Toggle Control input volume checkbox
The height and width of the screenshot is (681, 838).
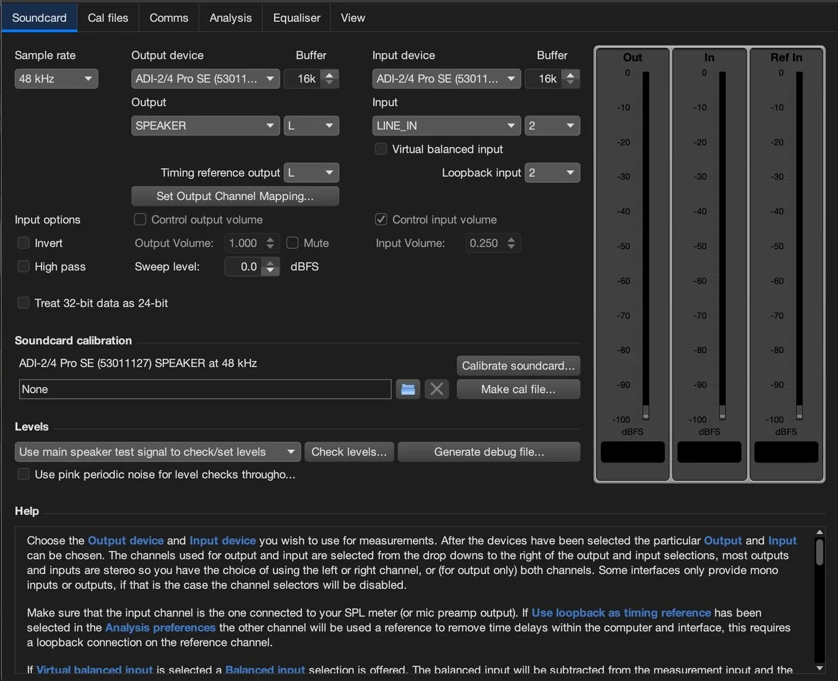[x=381, y=220]
